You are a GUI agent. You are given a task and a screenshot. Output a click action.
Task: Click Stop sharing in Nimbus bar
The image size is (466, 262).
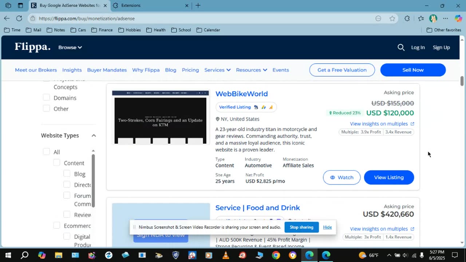tap(301, 227)
